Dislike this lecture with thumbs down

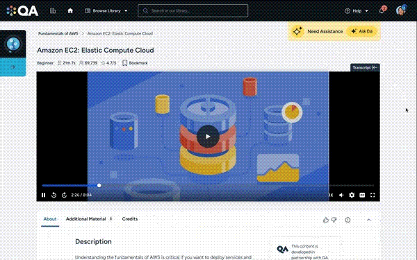tap(334, 220)
